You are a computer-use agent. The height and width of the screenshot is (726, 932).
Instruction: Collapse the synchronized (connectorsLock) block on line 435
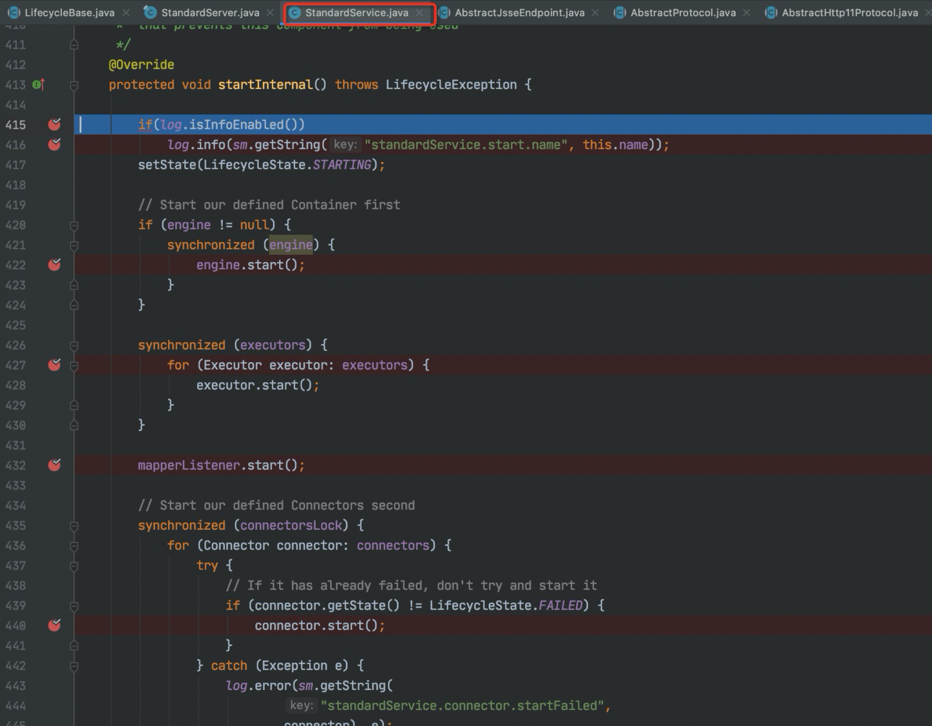tap(74, 526)
